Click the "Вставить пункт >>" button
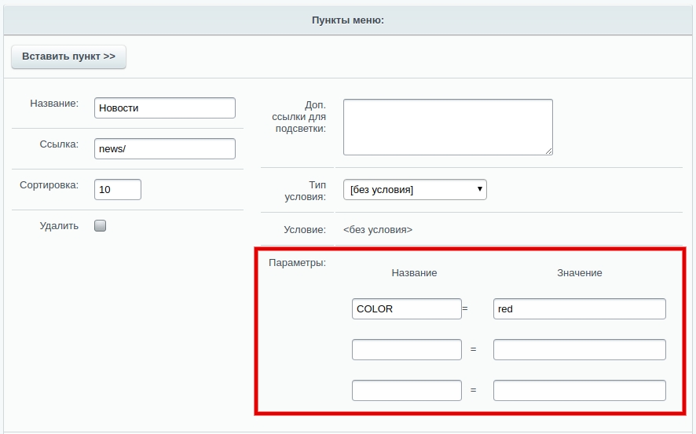Viewport: 696px width, 434px height. pyautogui.click(x=68, y=57)
